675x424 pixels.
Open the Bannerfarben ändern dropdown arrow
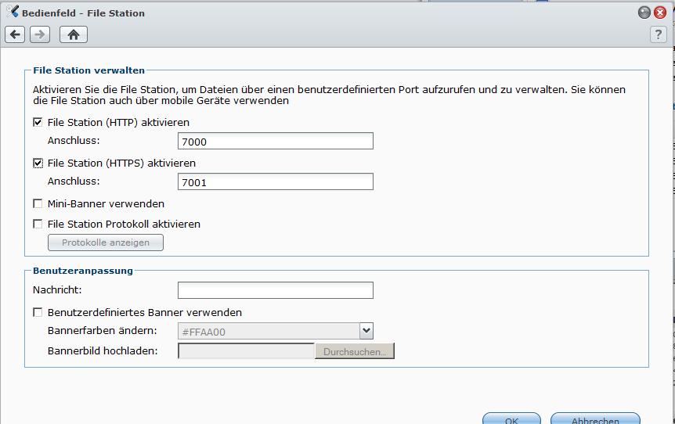pos(366,331)
